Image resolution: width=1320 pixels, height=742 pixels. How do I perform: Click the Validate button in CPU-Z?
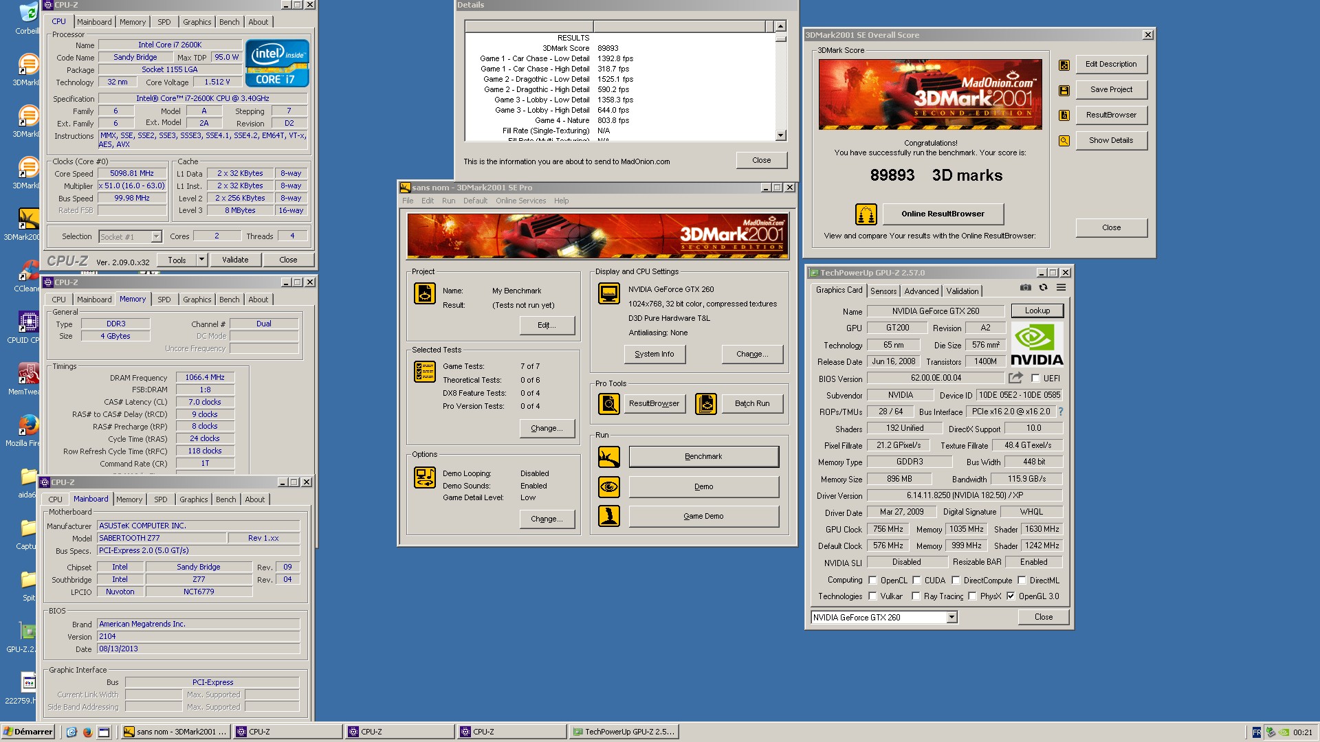[x=235, y=260]
